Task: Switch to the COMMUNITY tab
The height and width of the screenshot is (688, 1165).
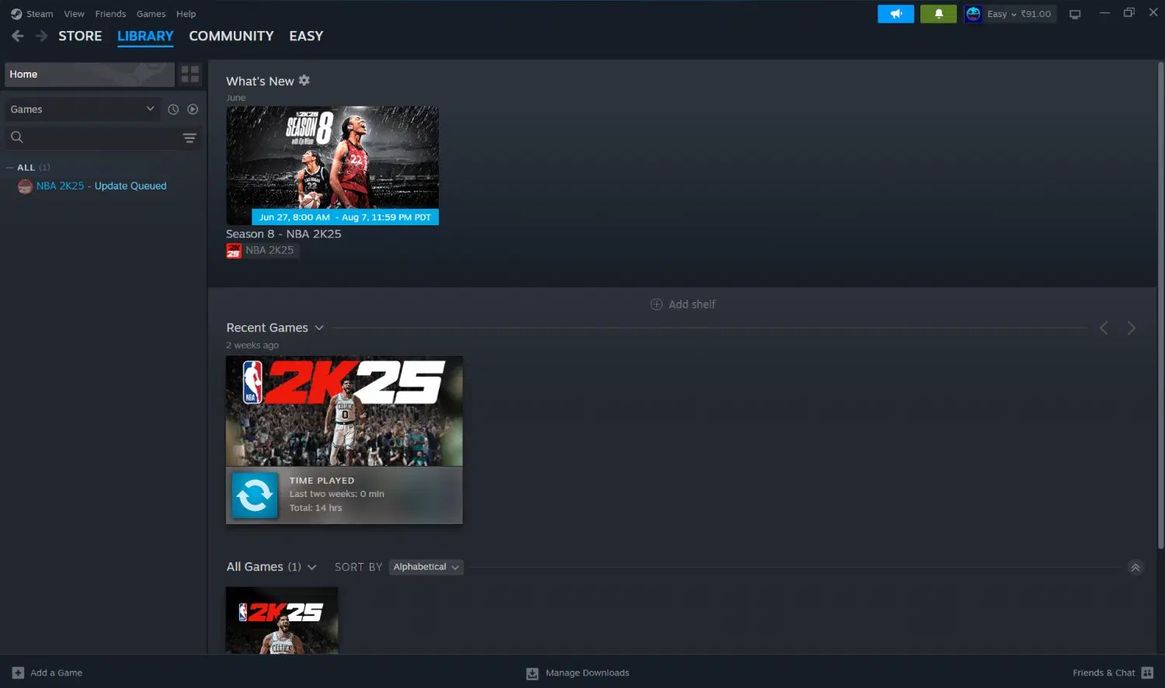Action: point(231,36)
